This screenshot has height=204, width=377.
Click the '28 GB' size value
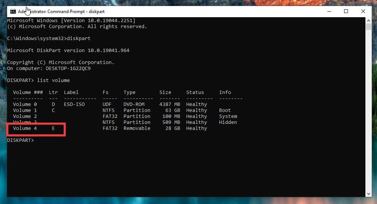173,128
